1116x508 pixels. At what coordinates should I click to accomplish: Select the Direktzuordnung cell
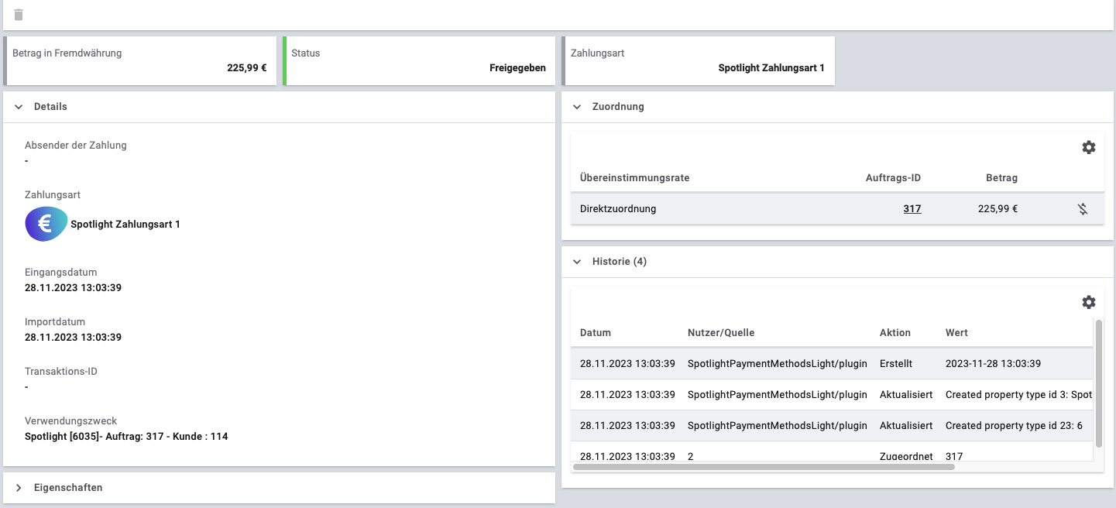coord(618,208)
